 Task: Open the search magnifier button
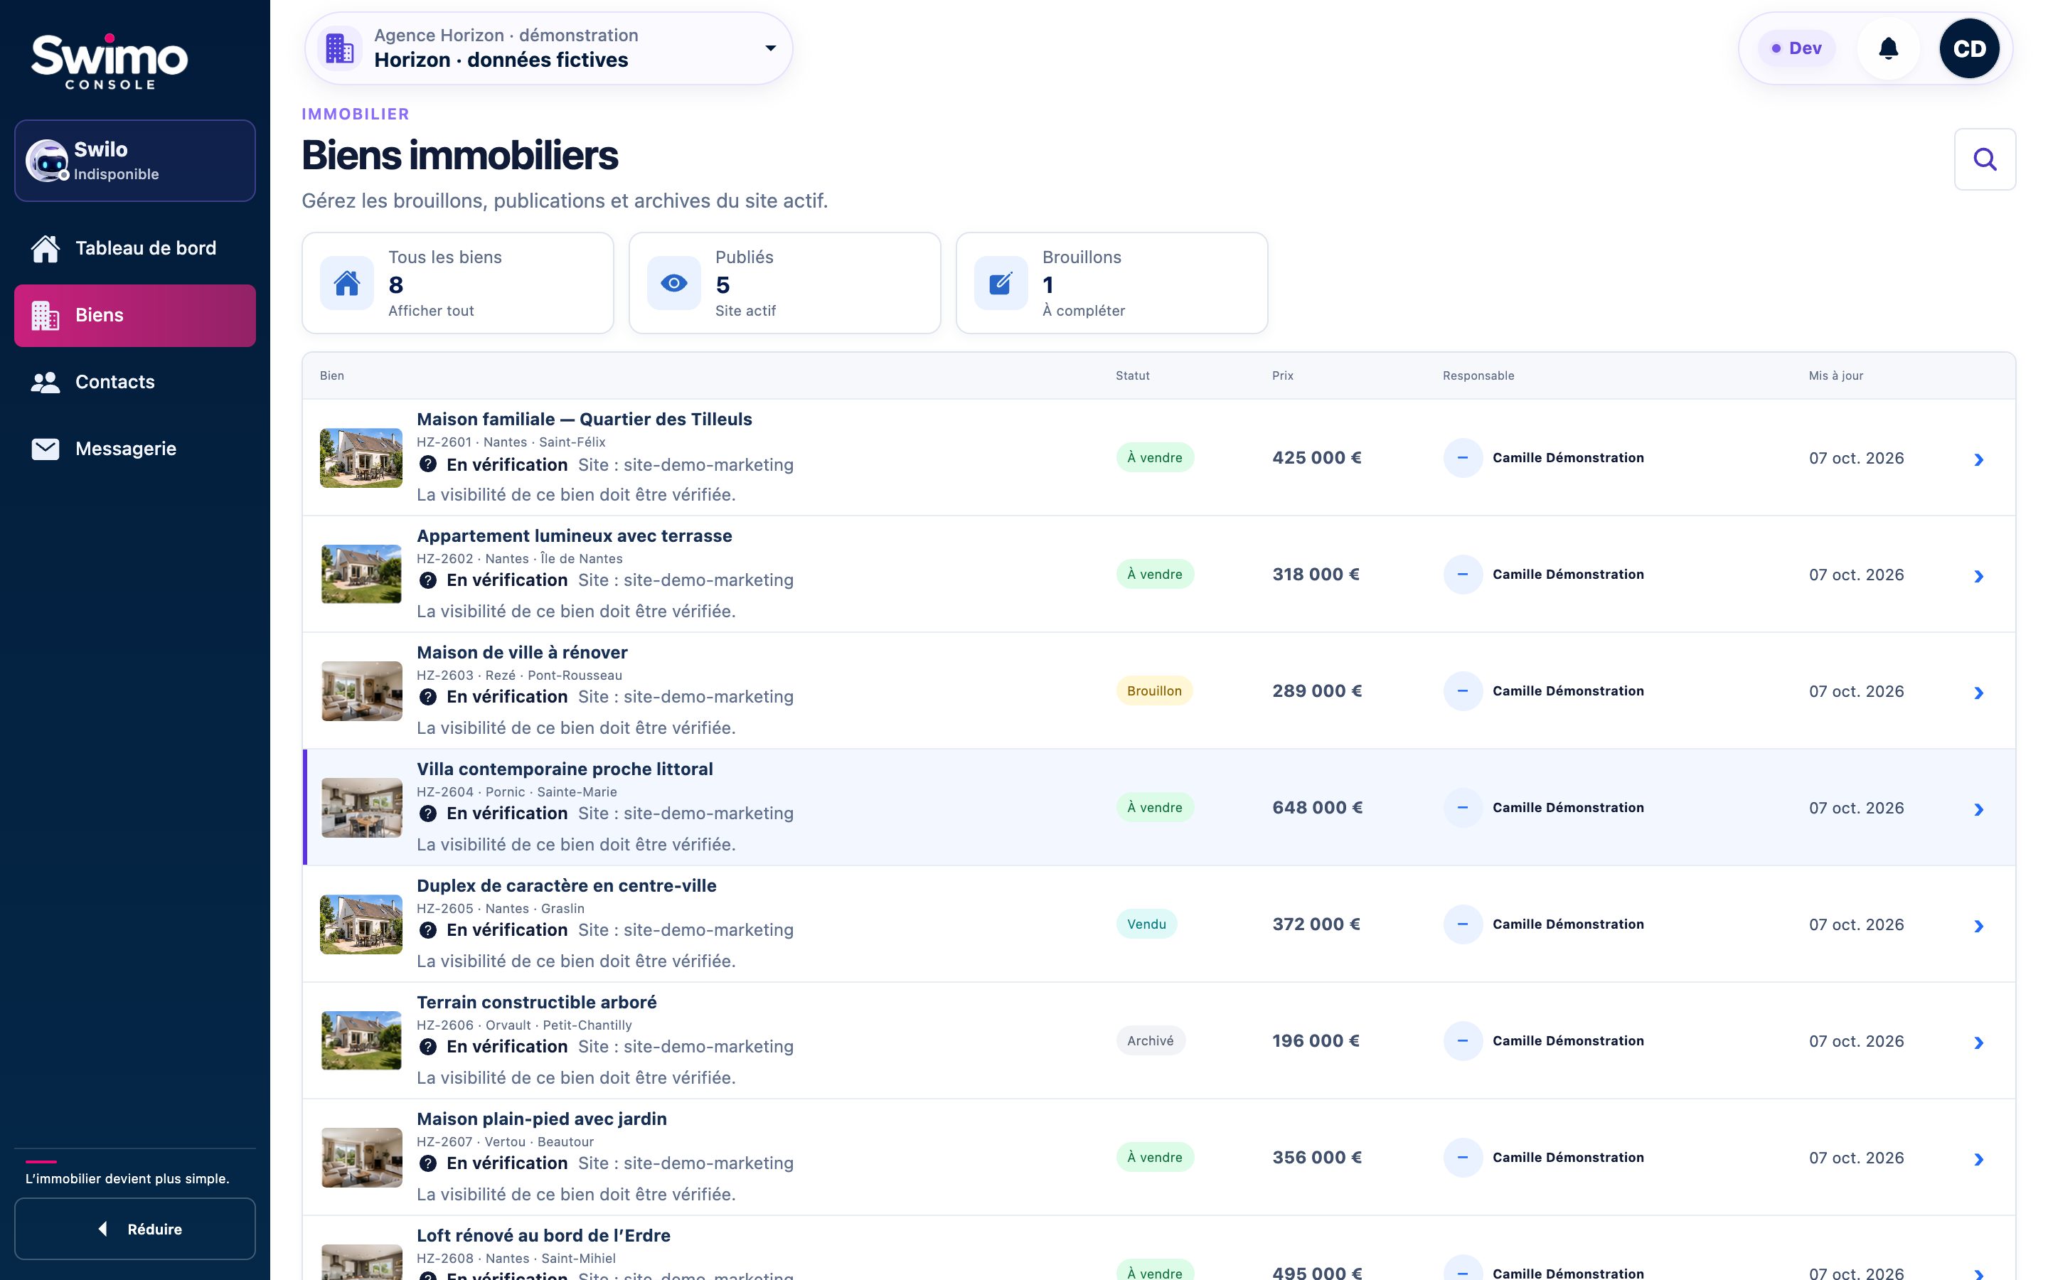1985,159
